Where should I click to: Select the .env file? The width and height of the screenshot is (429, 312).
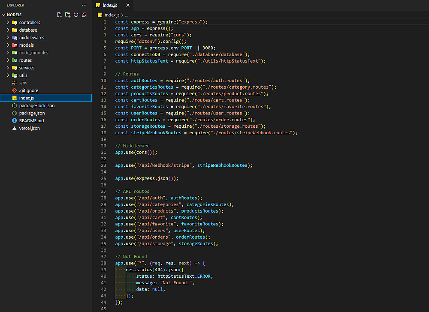click(23, 83)
